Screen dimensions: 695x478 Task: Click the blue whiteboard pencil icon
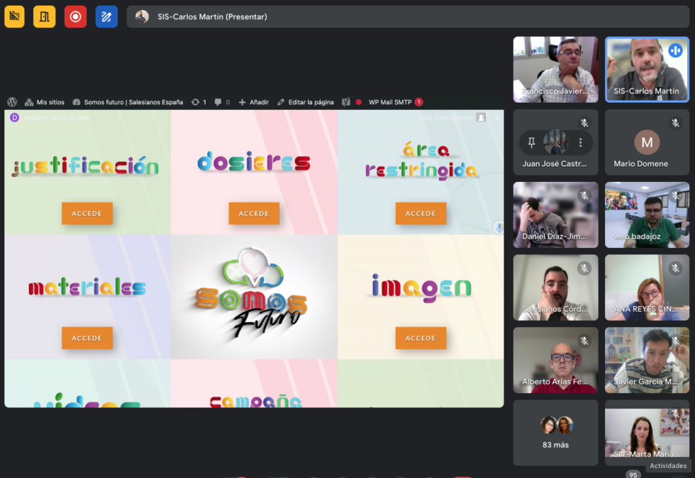[106, 16]
